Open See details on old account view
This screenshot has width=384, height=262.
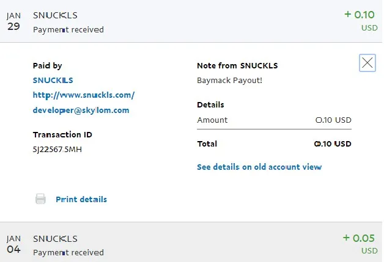(x=259, y=167)
